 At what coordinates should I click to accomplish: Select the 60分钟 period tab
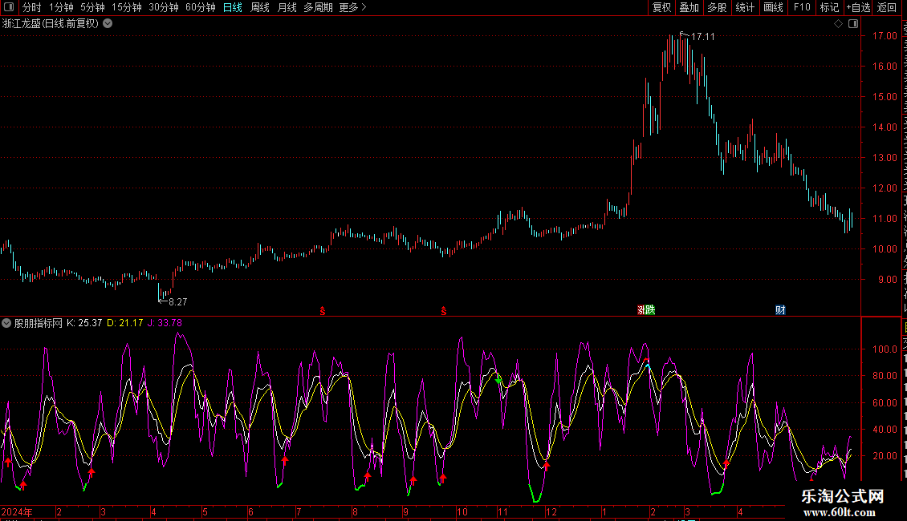(x=201, y=7)
